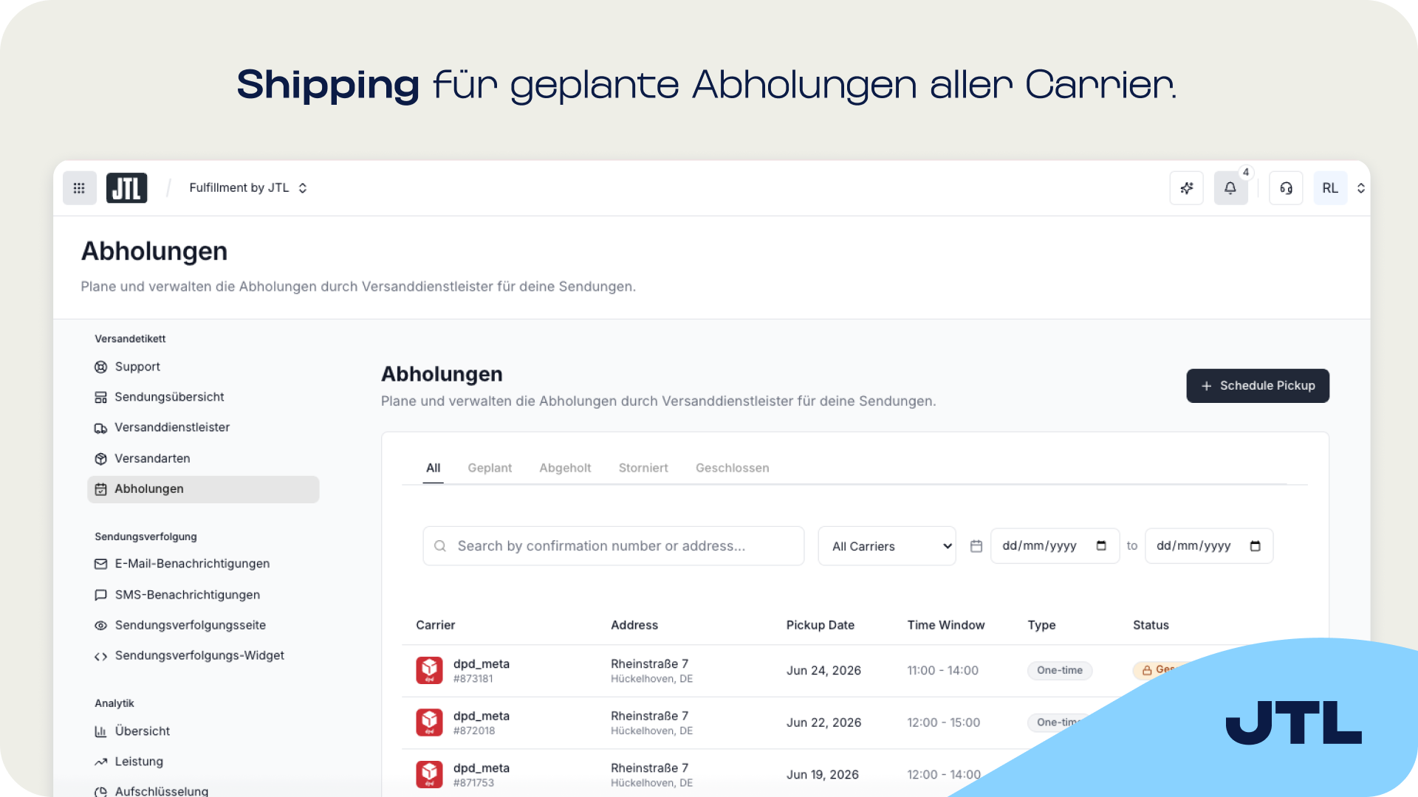Select the Abgeholt tab
Screen dimensions: 1418x797
(565, 468)
